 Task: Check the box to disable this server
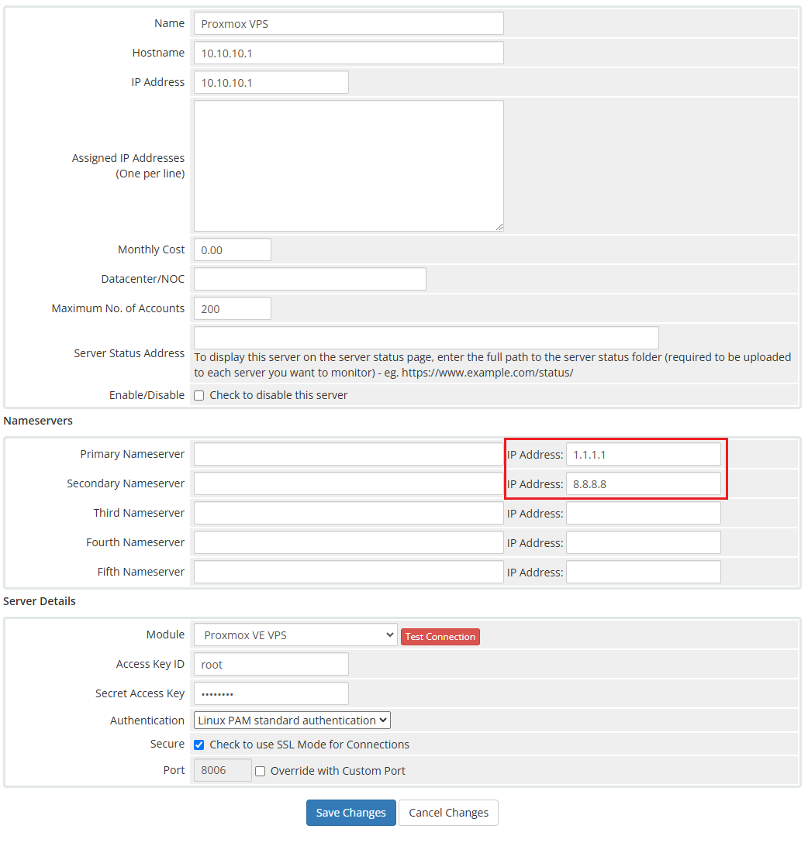199,395
